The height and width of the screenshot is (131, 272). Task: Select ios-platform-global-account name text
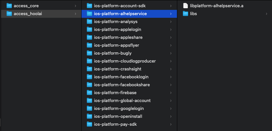pos(122,101)
